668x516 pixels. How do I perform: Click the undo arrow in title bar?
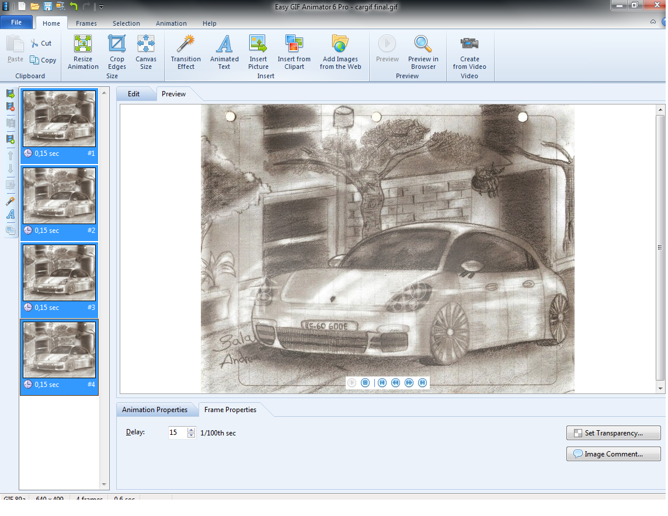(74, 6)
